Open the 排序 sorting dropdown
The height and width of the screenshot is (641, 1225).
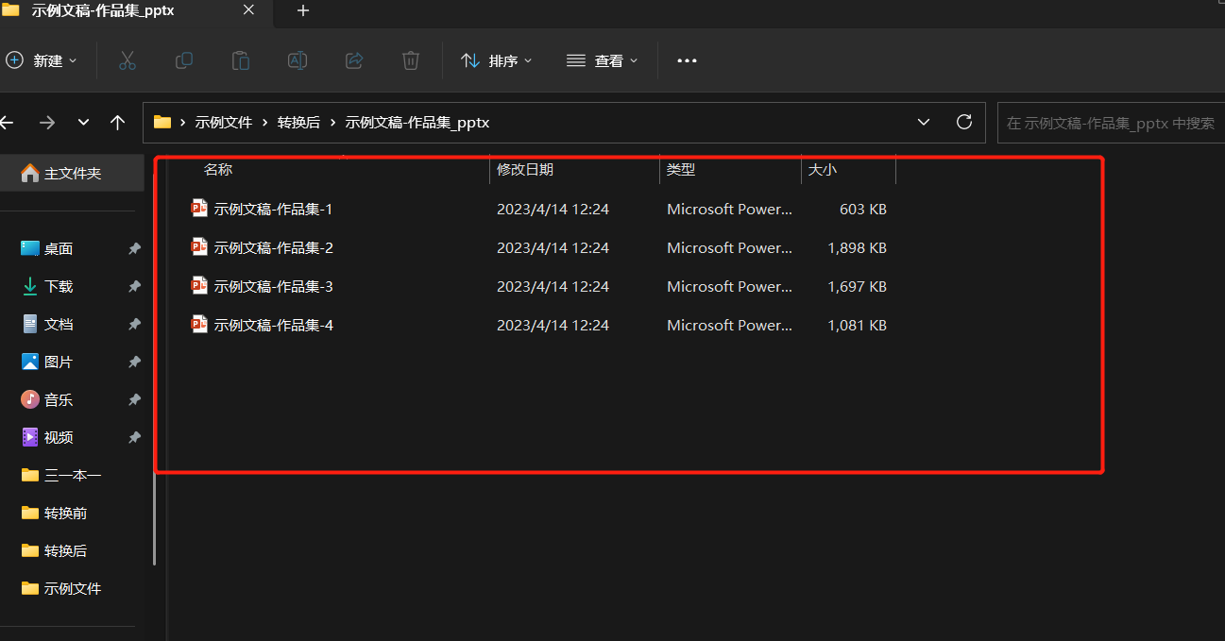click(x=497, y=60)
